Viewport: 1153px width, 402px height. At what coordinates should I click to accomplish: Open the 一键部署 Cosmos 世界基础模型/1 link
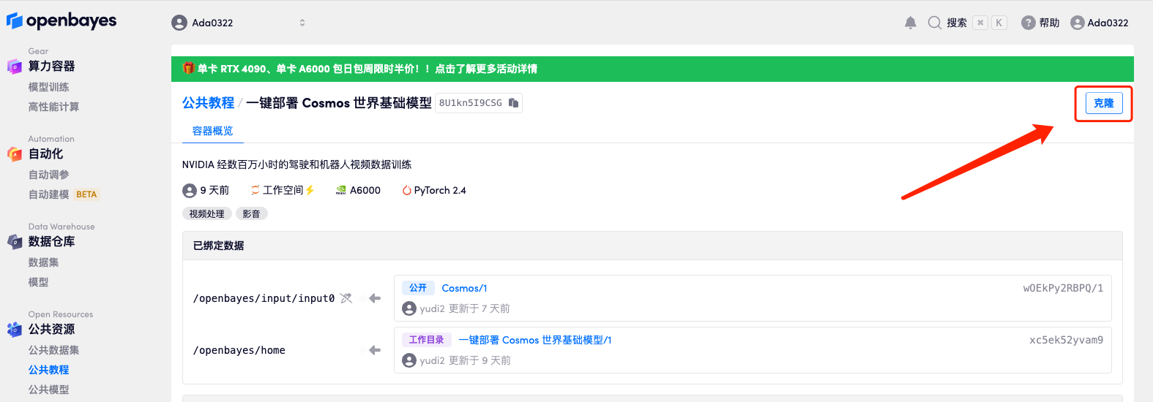click(x=534, y=340)
